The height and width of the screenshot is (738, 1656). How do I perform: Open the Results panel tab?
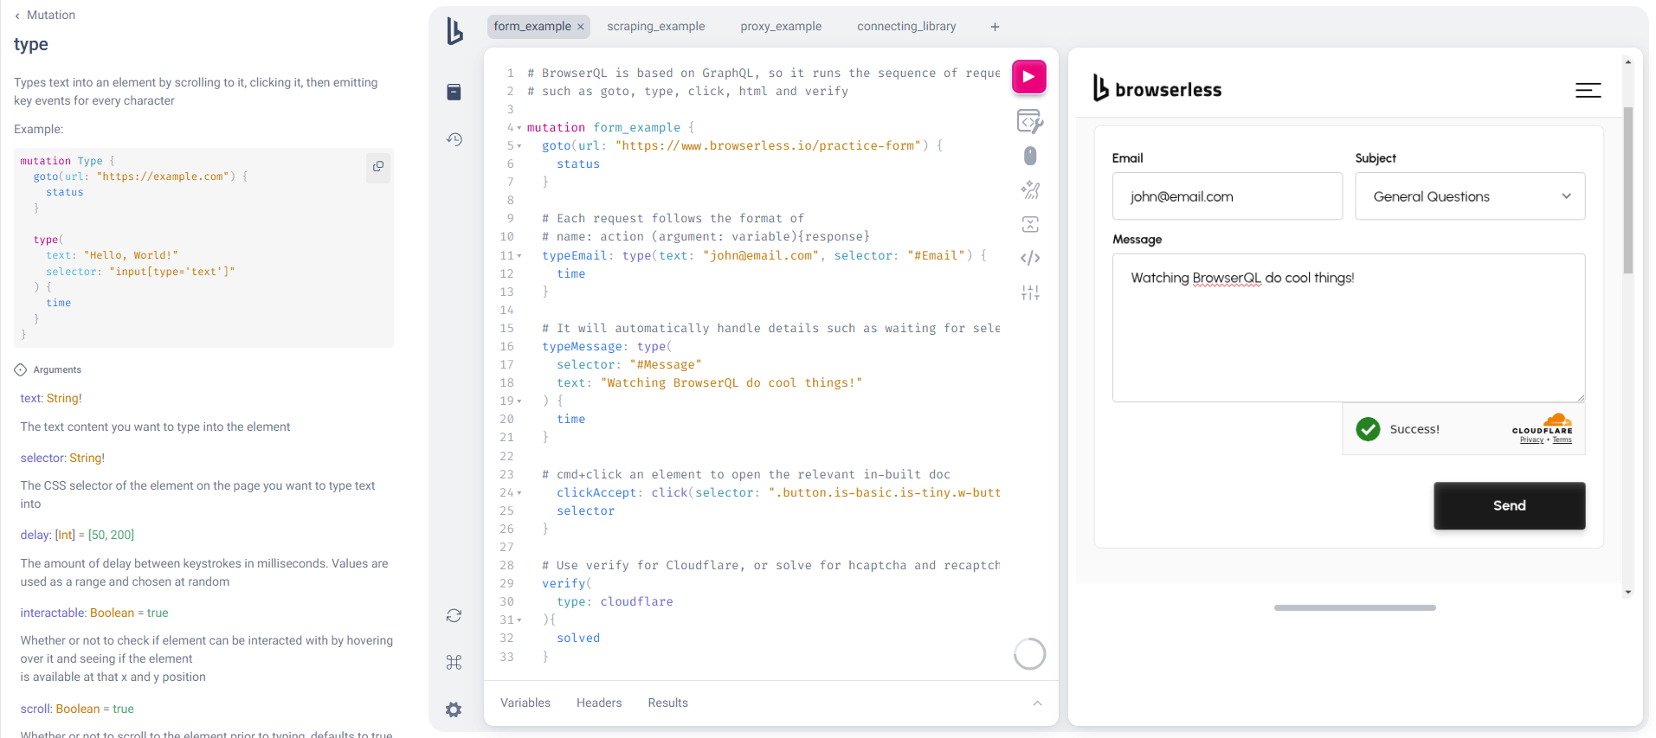click(x=667, y=703)
